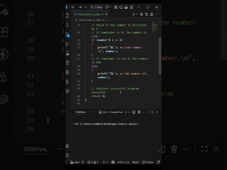
Task: Open changes with the compare icon
Action: point(146,14)
